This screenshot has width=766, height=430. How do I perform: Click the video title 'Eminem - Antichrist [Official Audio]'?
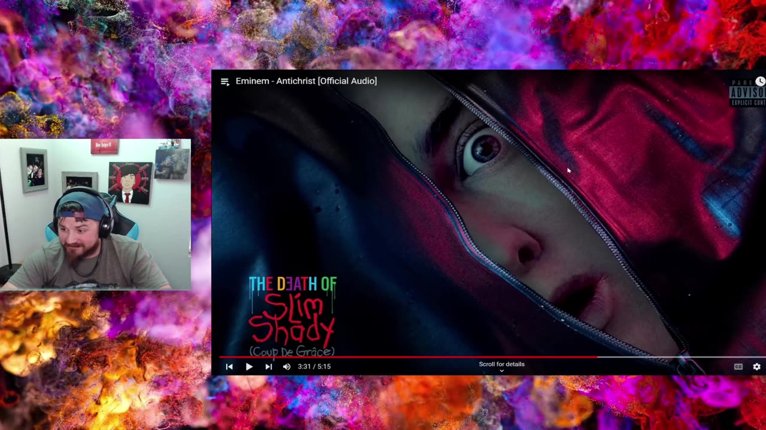[x=306, y=81]
